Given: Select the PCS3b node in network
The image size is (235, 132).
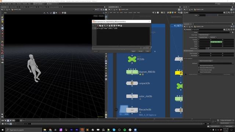Looking at the screenshot, I should coord(132,59).
